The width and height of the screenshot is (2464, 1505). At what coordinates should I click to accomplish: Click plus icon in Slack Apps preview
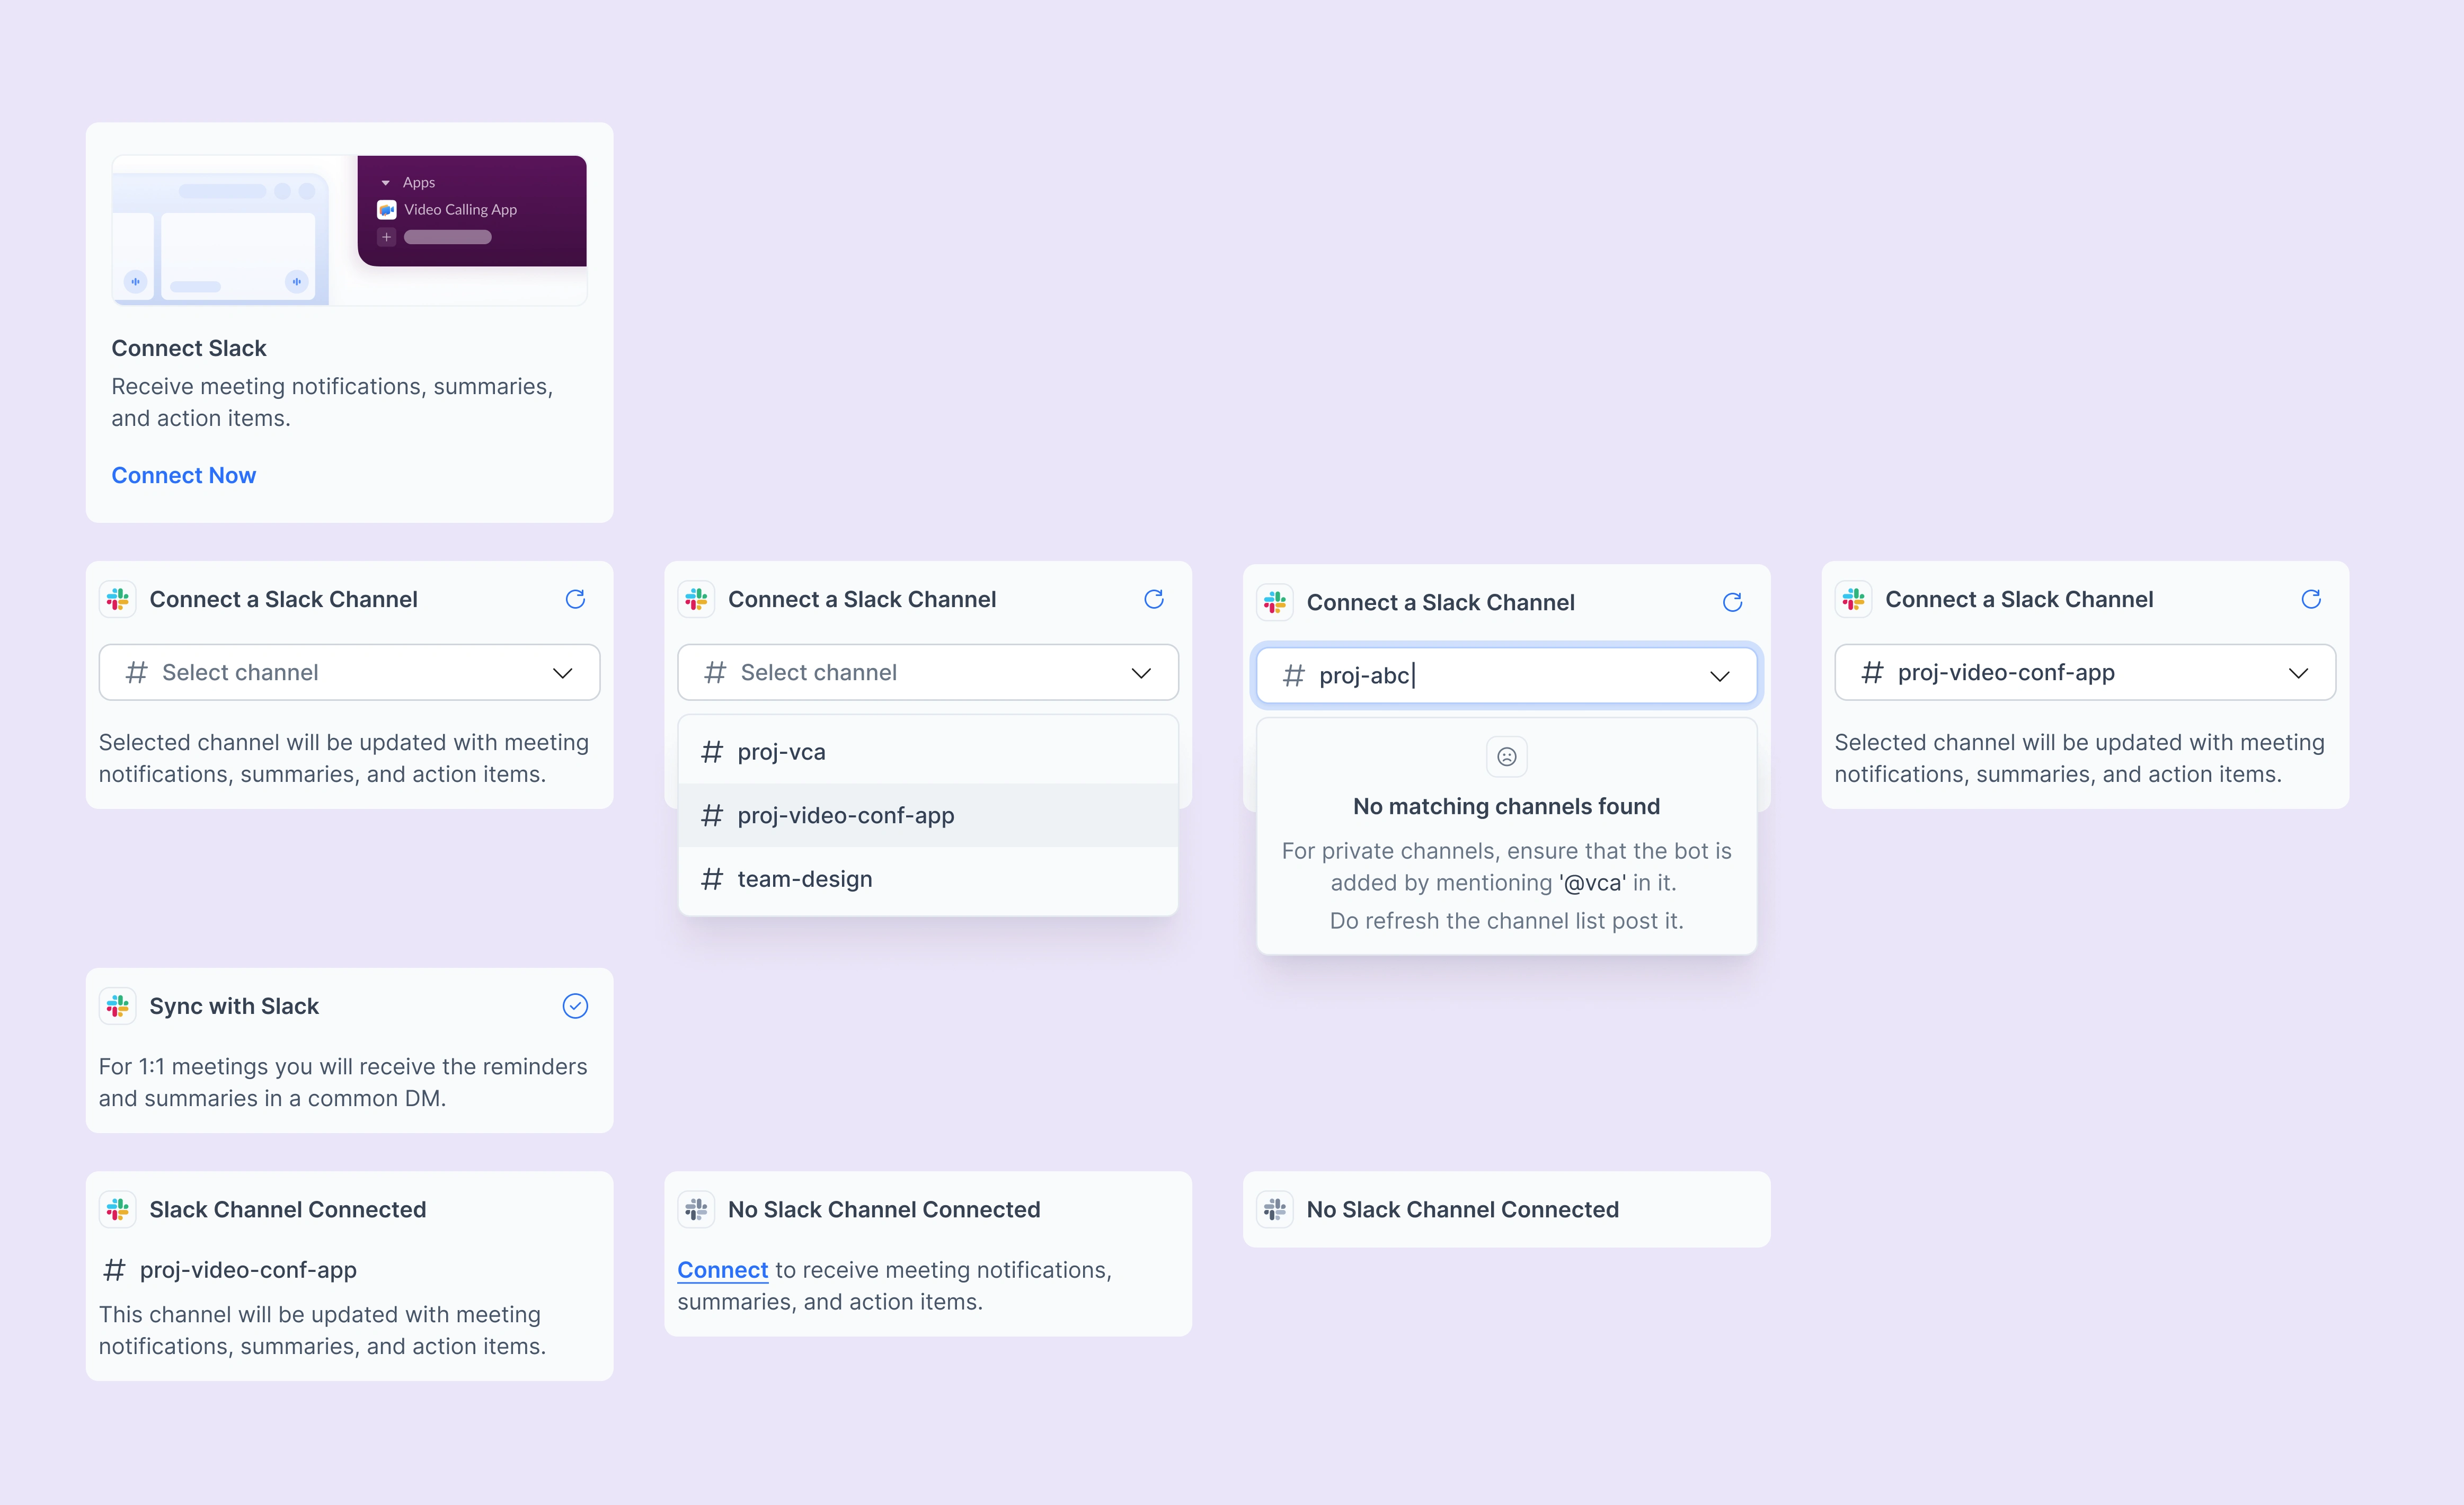tap(387, 237)
